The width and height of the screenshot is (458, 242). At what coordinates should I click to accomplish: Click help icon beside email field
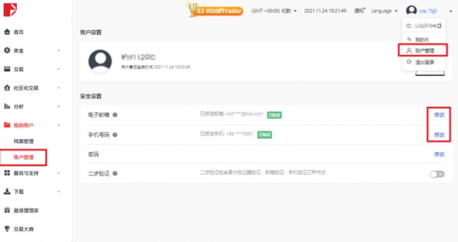coord(115,115)
